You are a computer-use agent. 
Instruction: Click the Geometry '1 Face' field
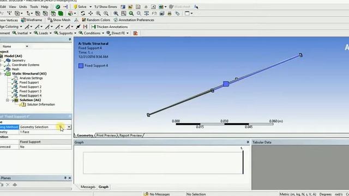[45, 132]
